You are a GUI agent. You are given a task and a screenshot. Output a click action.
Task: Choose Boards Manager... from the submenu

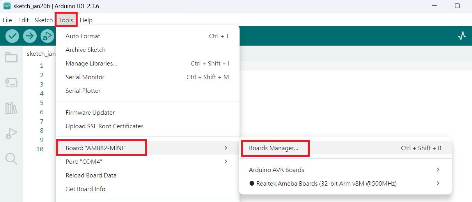point(273,148)
